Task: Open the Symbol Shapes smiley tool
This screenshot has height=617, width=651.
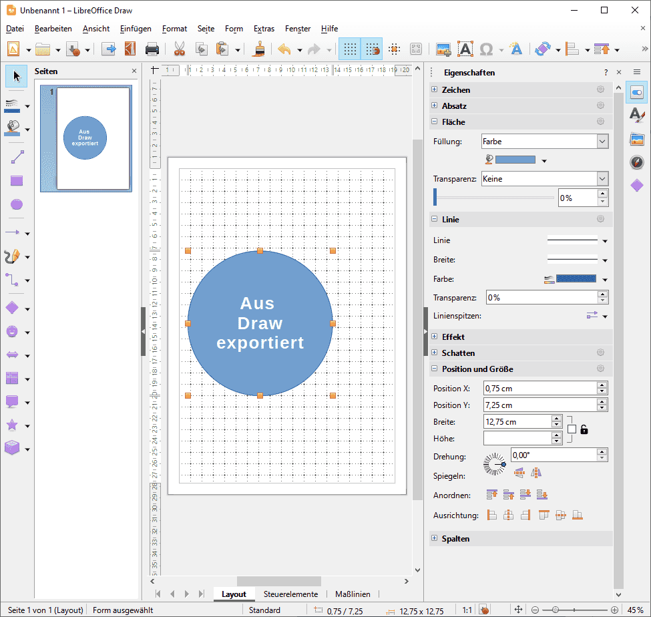Action: (13, 332)
